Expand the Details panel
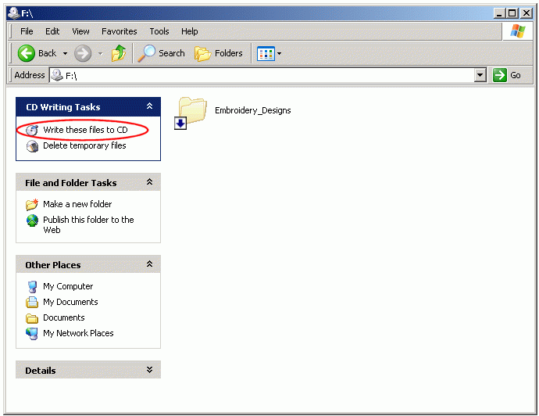Viewport: 539px width, 416px height. click(149, 371)
